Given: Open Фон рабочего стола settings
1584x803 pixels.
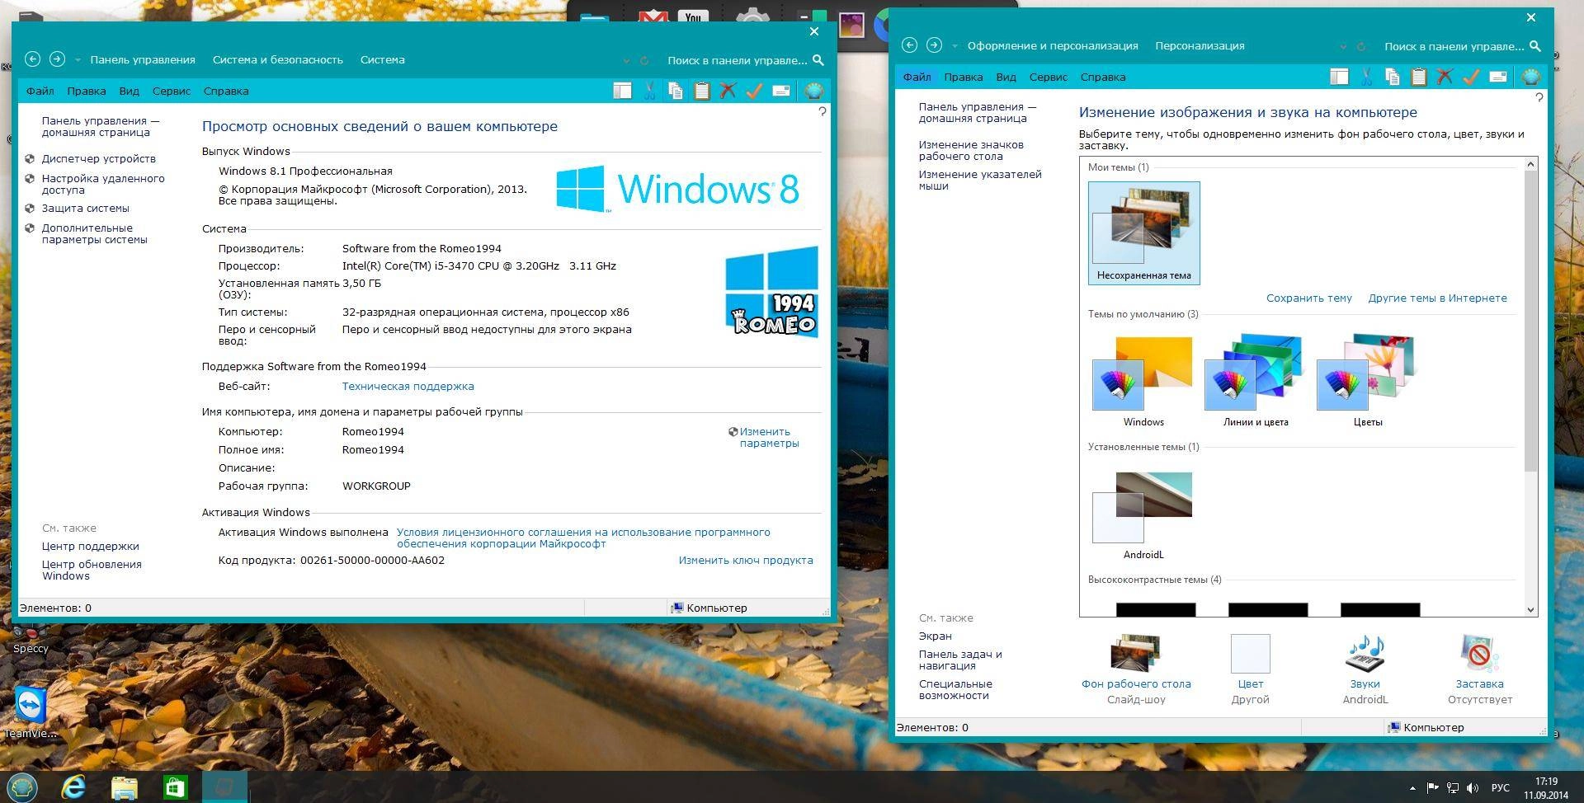Looking at the screenshot, I should coord(1136,669).
